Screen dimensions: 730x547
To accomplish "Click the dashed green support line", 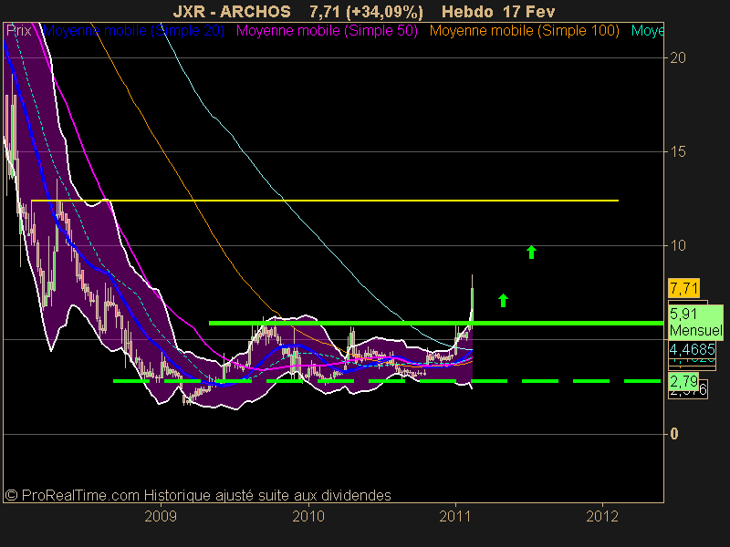I will 387,381.
